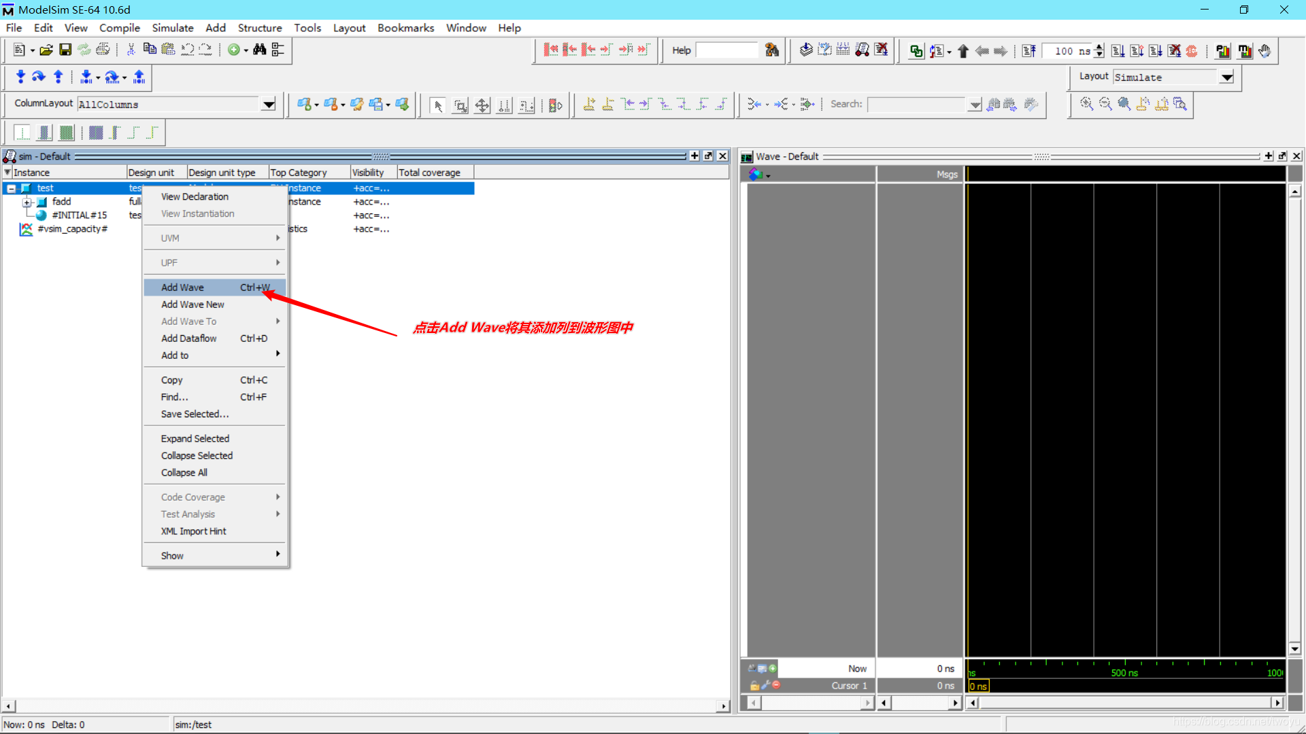Click the 100 ns run length field
Screen dimensions: 1306x734
point(1067,51)
